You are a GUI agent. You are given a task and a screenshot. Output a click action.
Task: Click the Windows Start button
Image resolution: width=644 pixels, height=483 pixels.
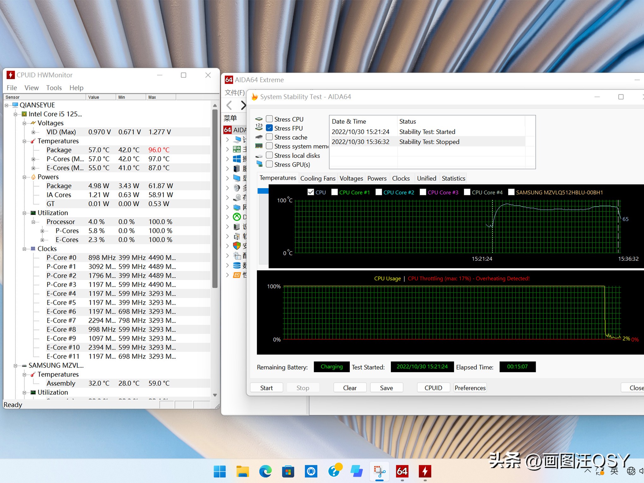point(220,471)
